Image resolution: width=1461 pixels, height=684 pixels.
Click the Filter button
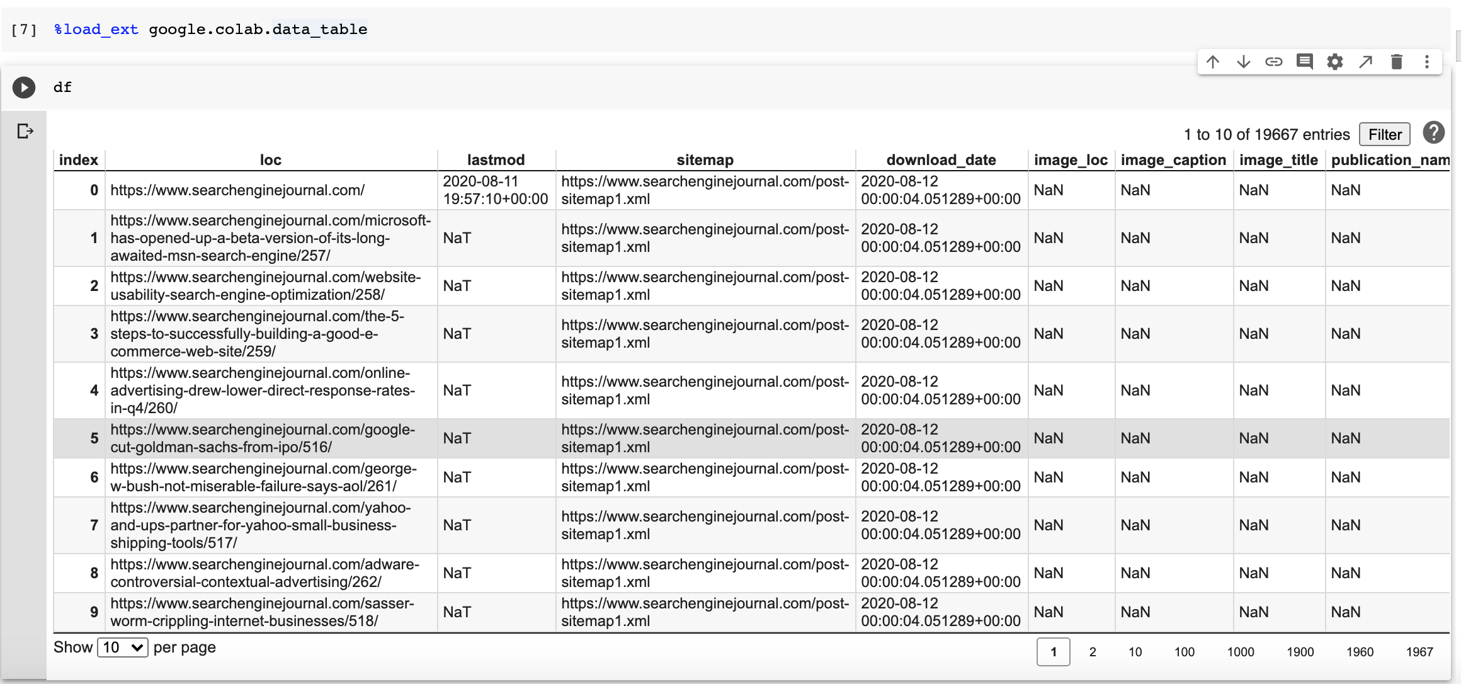(1384, 134)
